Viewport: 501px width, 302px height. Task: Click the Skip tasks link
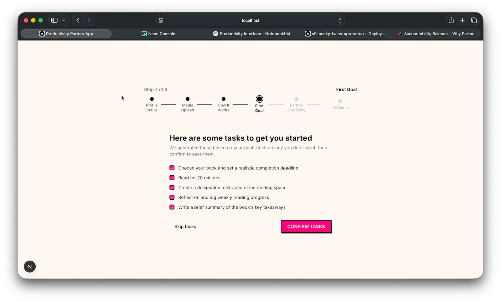(x=185, y=227)
